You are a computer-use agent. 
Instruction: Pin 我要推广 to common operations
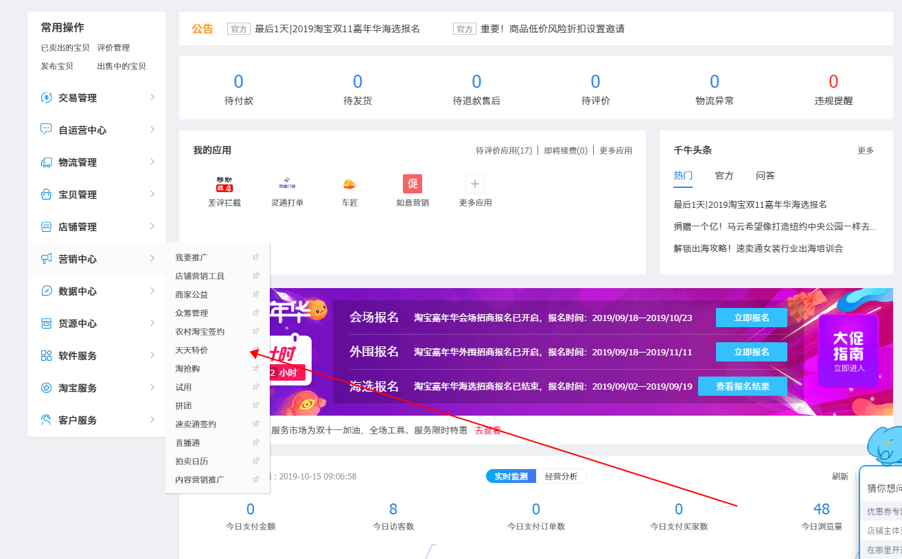tap(256, 257)
